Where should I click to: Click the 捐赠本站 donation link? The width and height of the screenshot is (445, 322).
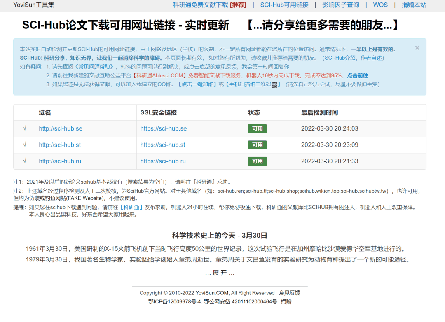point(414,5)
